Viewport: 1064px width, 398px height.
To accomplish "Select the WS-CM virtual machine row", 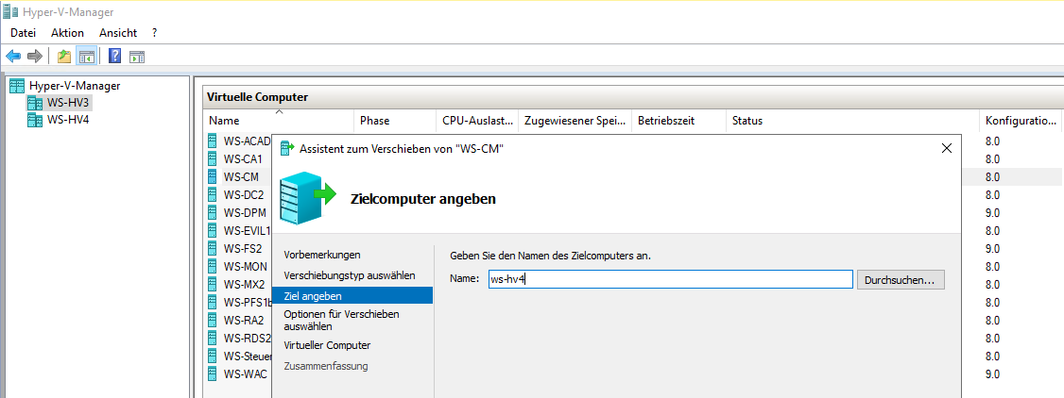I will (241, 176).
